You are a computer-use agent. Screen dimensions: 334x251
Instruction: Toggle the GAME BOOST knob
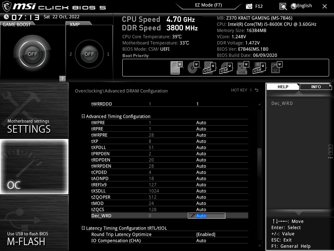(32, 54)
